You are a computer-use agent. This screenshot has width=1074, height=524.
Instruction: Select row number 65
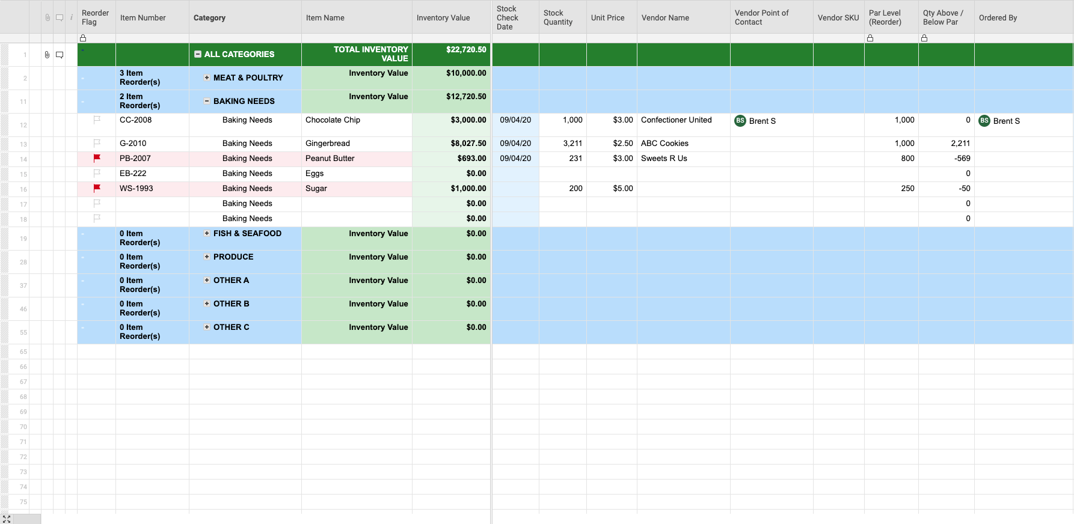(23, 352)
